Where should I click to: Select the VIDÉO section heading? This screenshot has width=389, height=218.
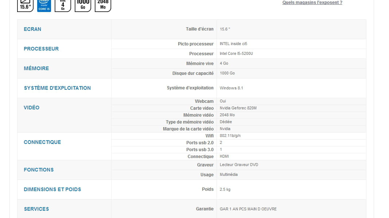pyautogui.click(x=31, y=108)
